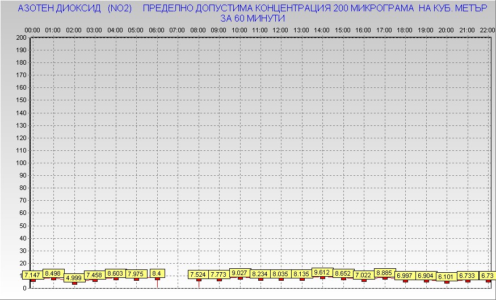The height and width of the screenshot is (300, 496).
Task: Select the 8.652 data label
Action: click(x=343, y=273)
